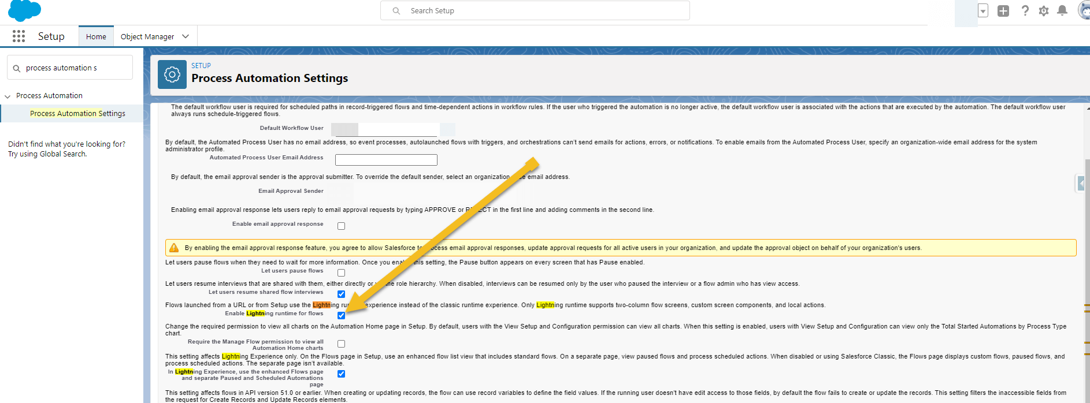Viewport: 1090px width, 403px height.
Task: Click the Process Automation Settings page title
Action: [270, 78]
